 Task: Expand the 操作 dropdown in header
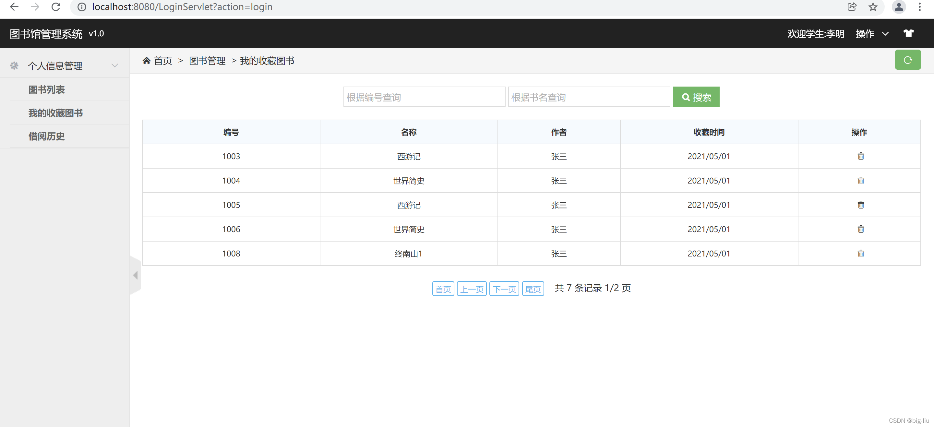[872, 34]
